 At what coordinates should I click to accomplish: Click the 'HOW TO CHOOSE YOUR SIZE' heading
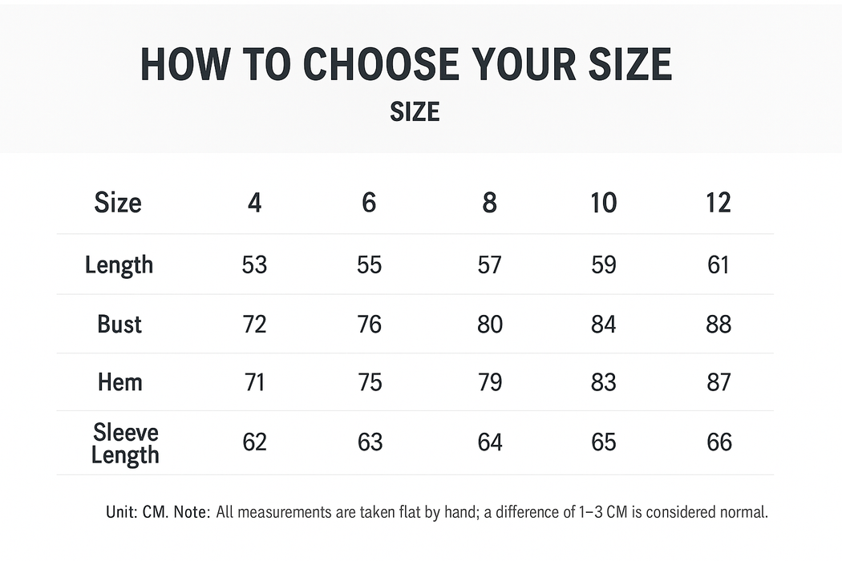pyautogui.click(x=406, y=65)
